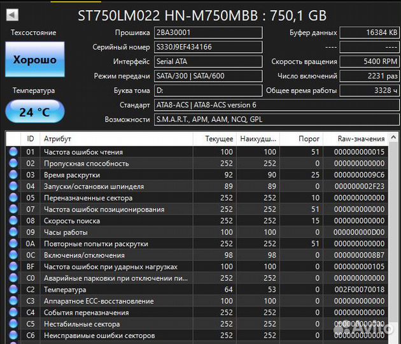
Task: Click the Общее время работы value 3328 ч
Action: 369,90
